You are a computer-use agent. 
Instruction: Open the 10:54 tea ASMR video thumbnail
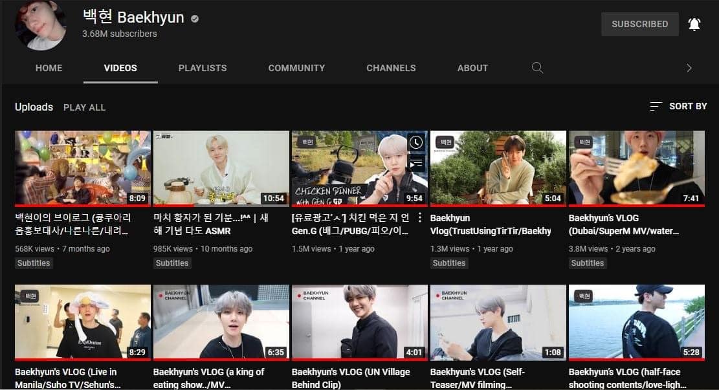pos(221,168)
